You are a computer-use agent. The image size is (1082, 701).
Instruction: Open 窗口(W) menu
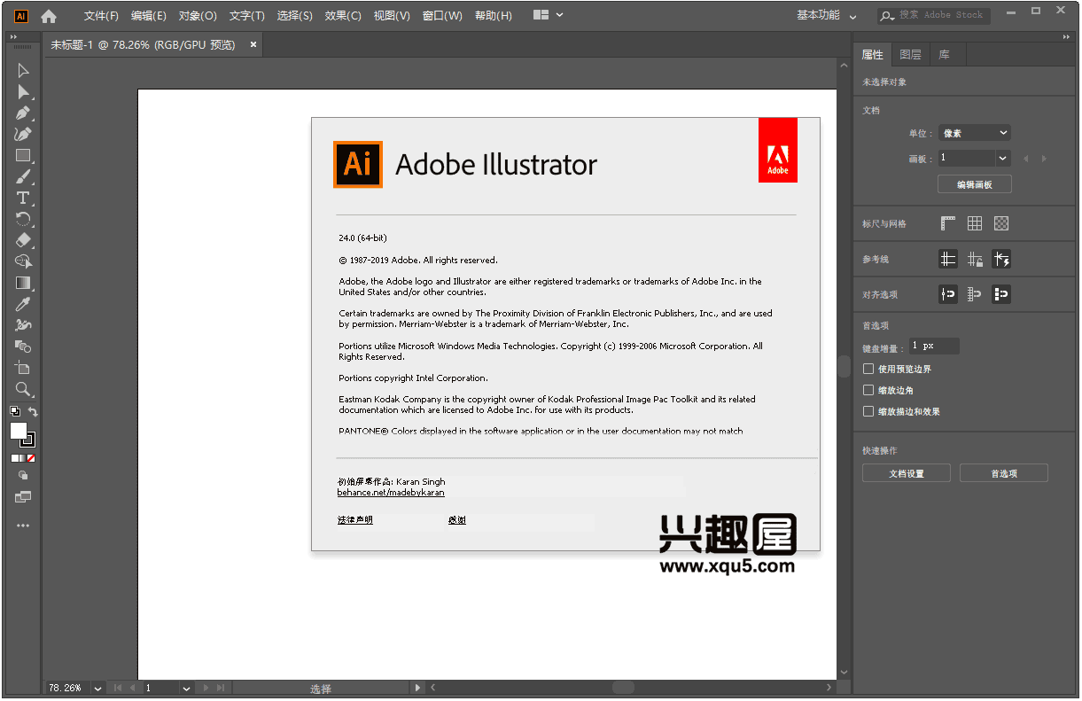point(442,16)
